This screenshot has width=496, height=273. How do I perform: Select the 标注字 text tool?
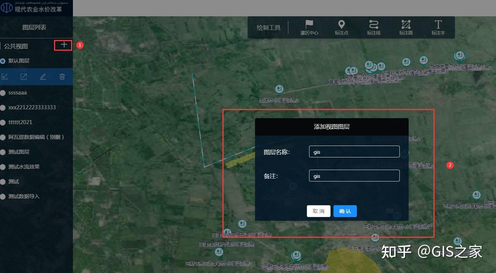pyautogui.click(x=438, y=28)
